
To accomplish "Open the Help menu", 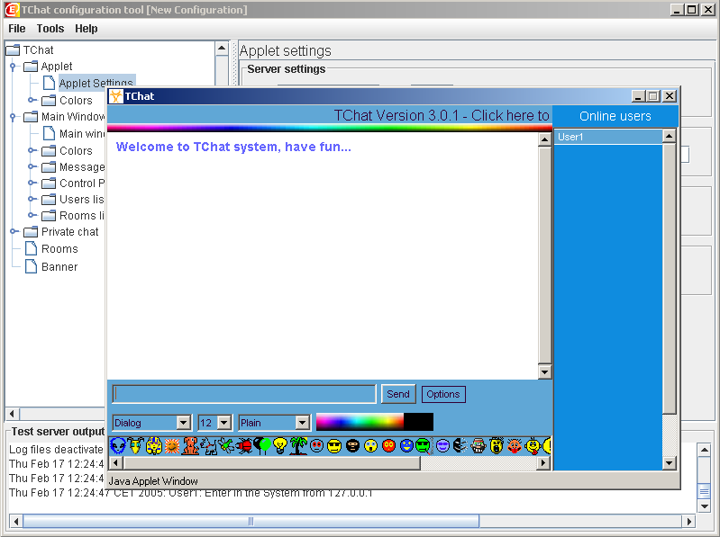I will pyautogui.click(x=87, y=29).
